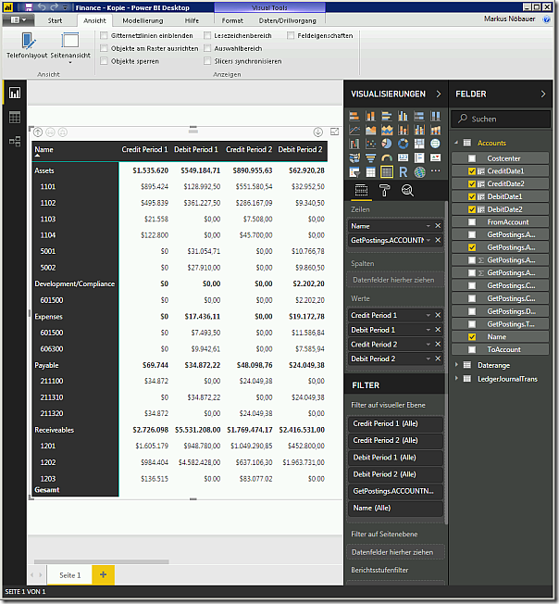Viewport: 559px width, 604px height.
Task: Pick the KPI visualization
Action: pos(435,157)
